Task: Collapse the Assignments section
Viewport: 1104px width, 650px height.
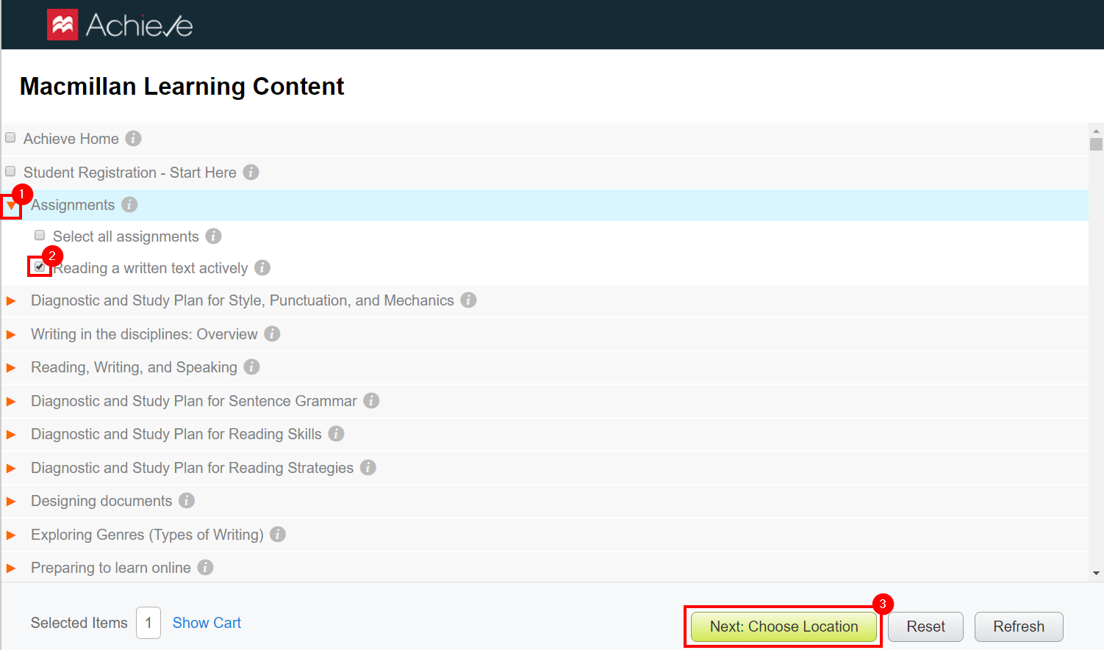Action: coord(10,206)
